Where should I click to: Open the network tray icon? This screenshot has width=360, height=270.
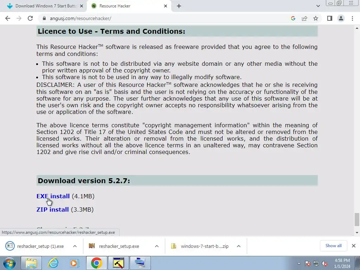point(316,264)
